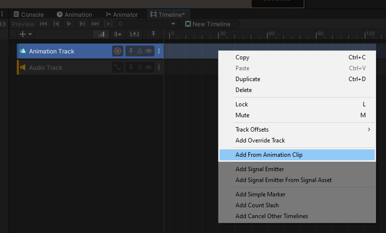Toggle lock on the Animation Track
The height and width of the screenshot is (233, 386).
tap(140, 51)
